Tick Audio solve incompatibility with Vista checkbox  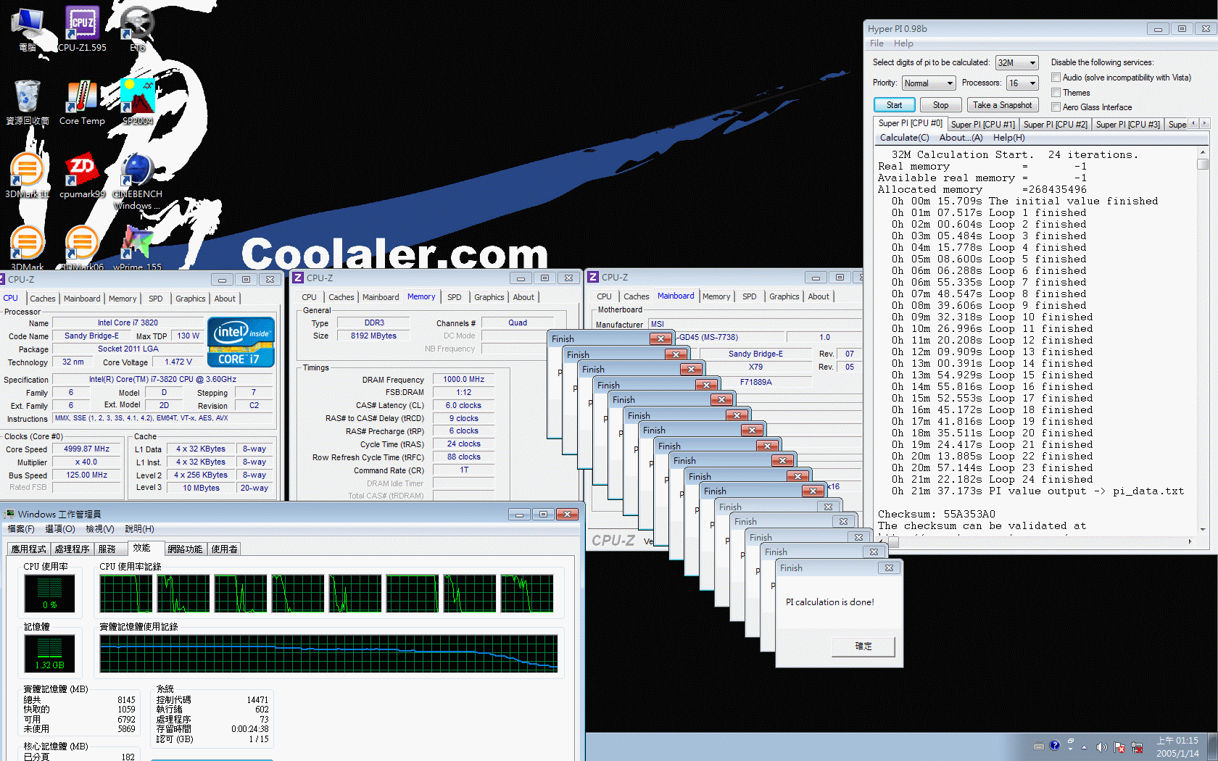pos(1056,78)
